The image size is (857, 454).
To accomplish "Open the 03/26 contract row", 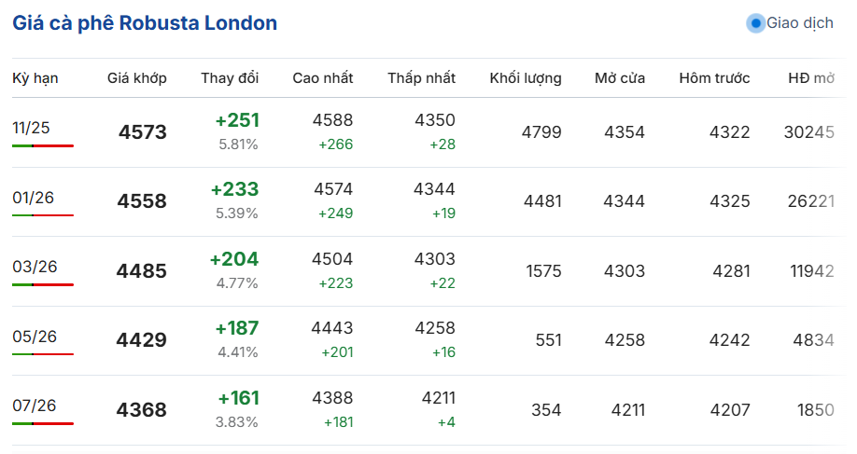I will click(35, 267).
